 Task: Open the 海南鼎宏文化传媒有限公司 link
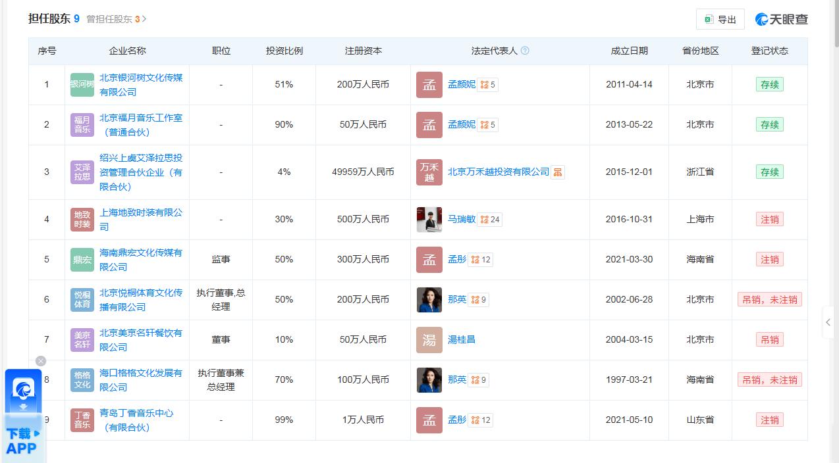click(141, 260)
